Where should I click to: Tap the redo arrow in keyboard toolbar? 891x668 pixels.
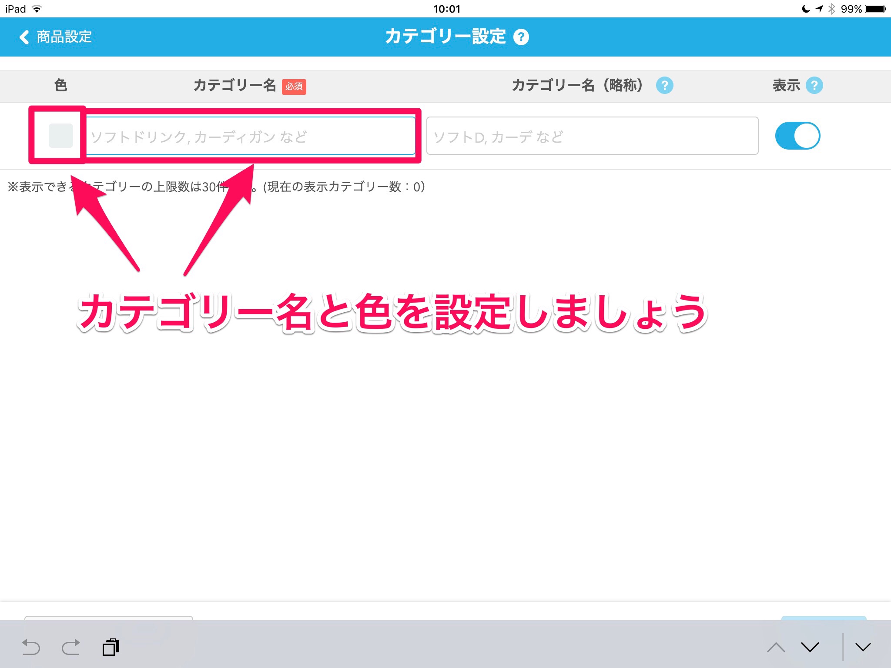(71, 647)
